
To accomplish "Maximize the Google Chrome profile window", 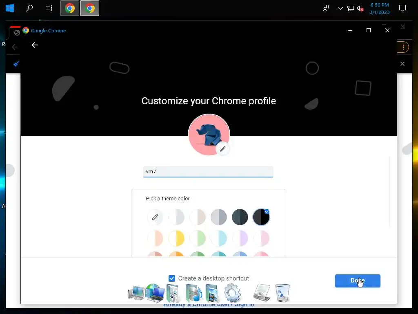I will click(x=369, y=30).
